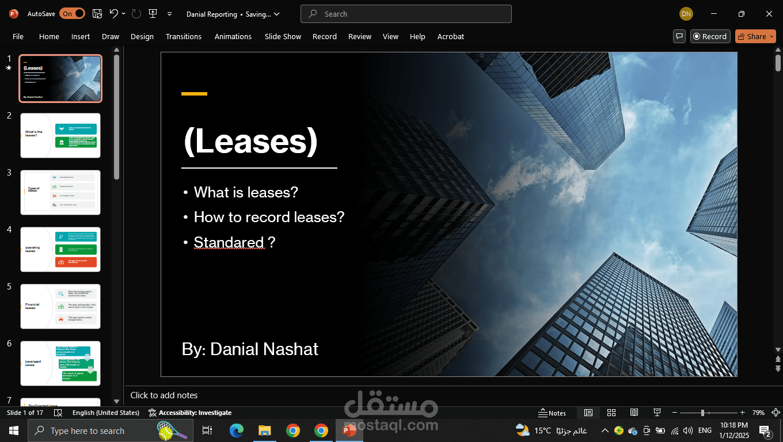Click the slide panel scrollbar down arrow
The height and width of the screenshot is (442, 783).
[x=117, y=401]
